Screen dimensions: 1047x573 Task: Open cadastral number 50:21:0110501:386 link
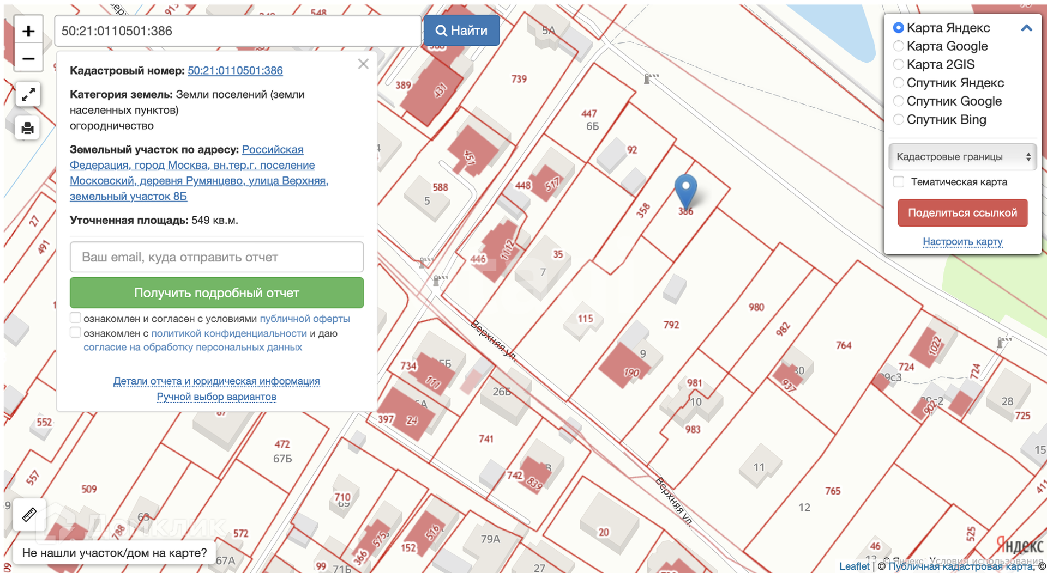click(235, 71)
